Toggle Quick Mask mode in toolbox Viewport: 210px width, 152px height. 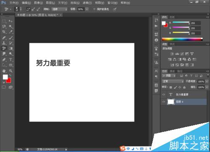(x=4, y=87)
